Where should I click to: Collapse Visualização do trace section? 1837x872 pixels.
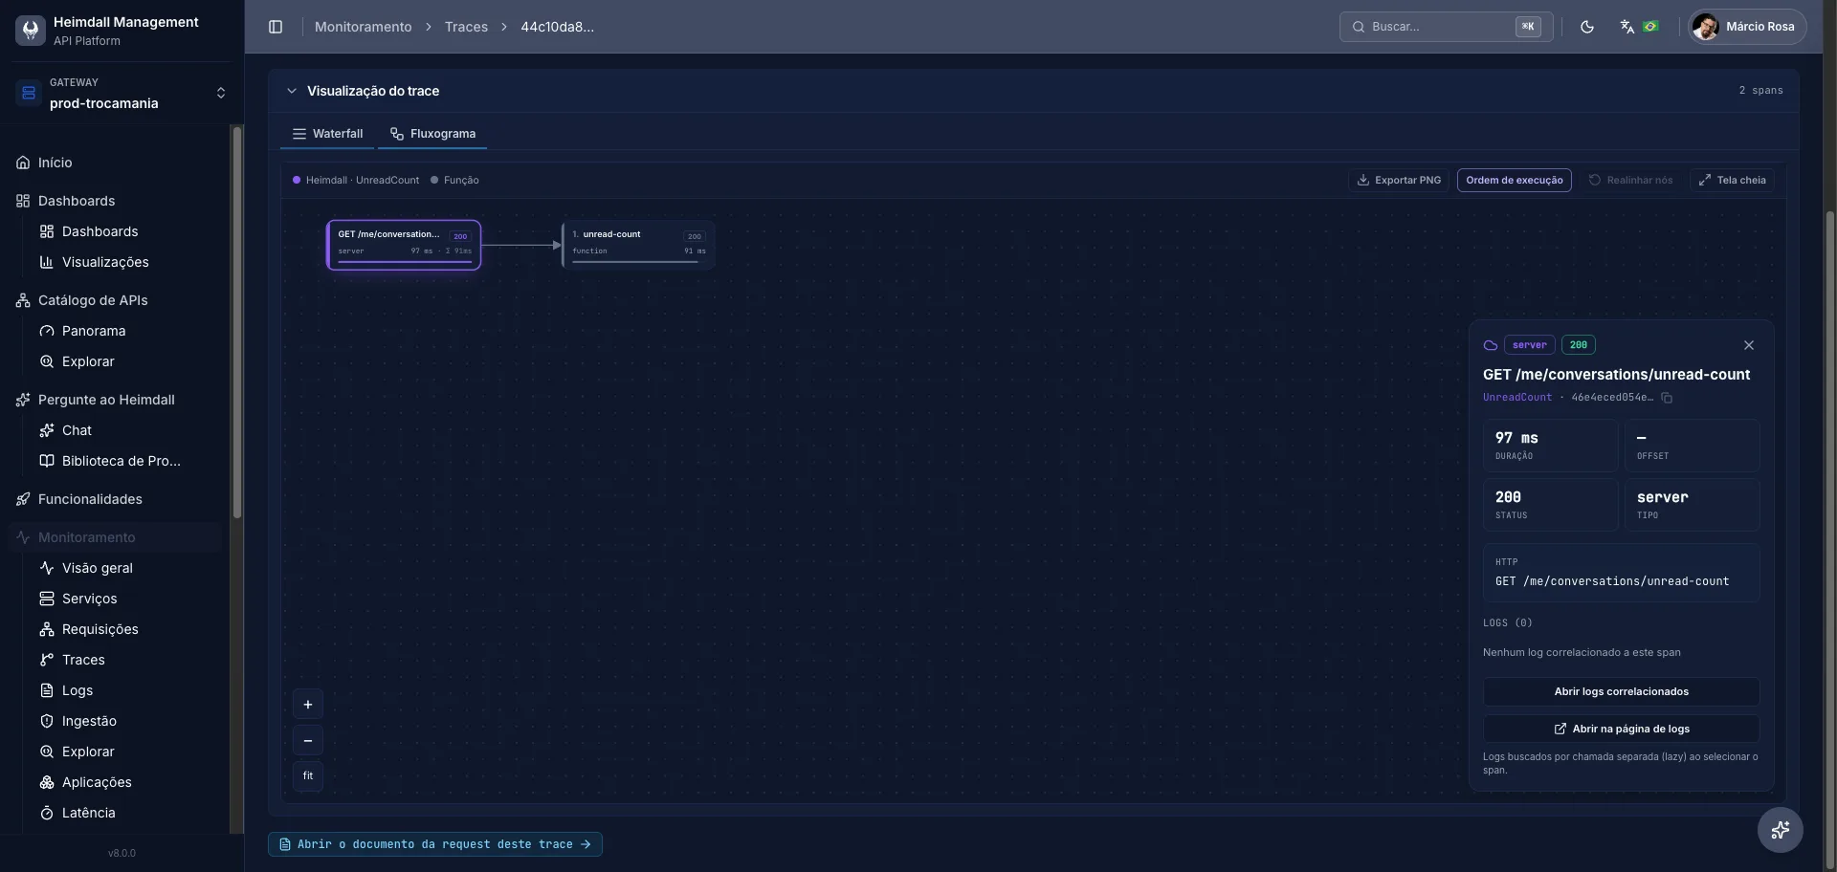[x=292, y=91]
